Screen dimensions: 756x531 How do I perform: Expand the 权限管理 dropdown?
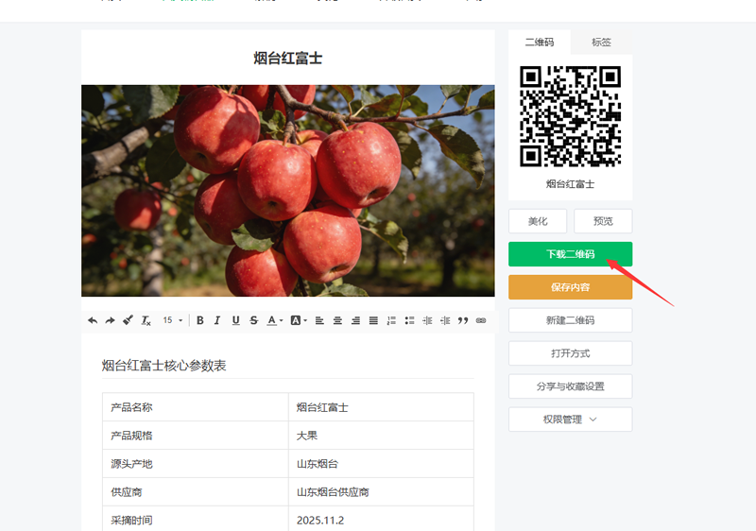tap(571, 420)
